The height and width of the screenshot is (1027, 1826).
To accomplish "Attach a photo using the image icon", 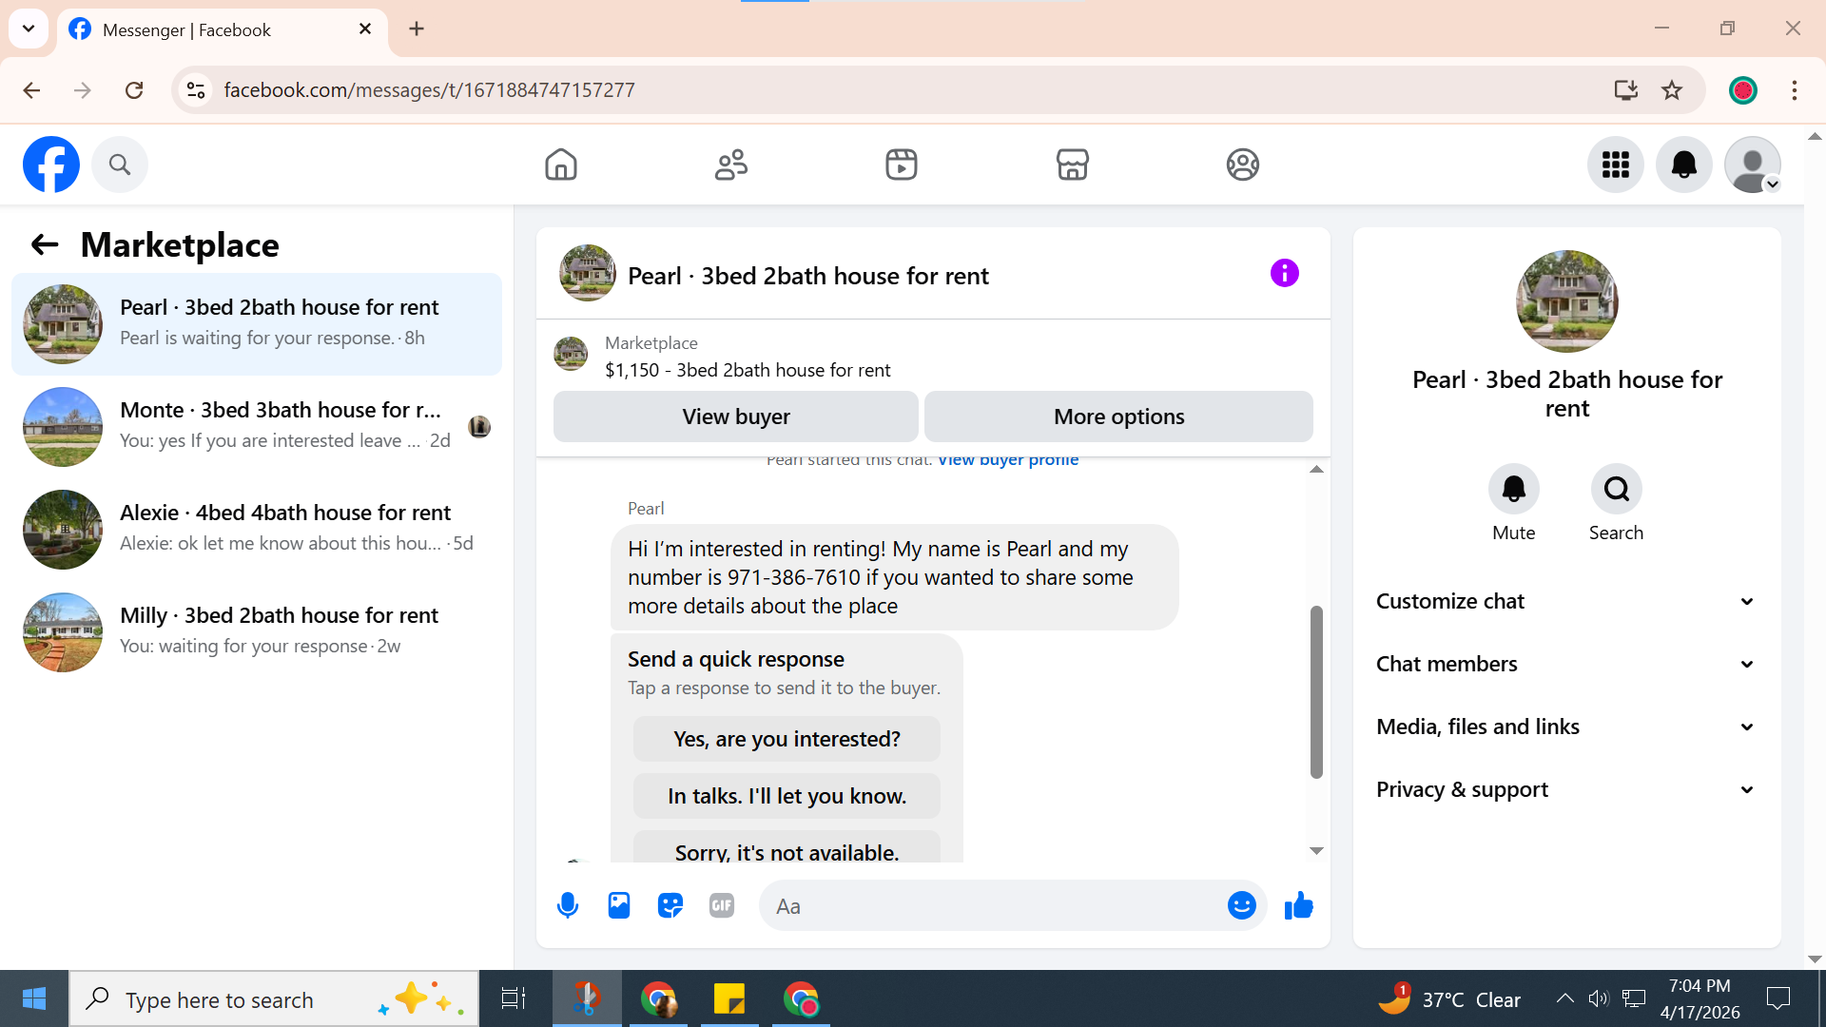I will pos(619,905).
